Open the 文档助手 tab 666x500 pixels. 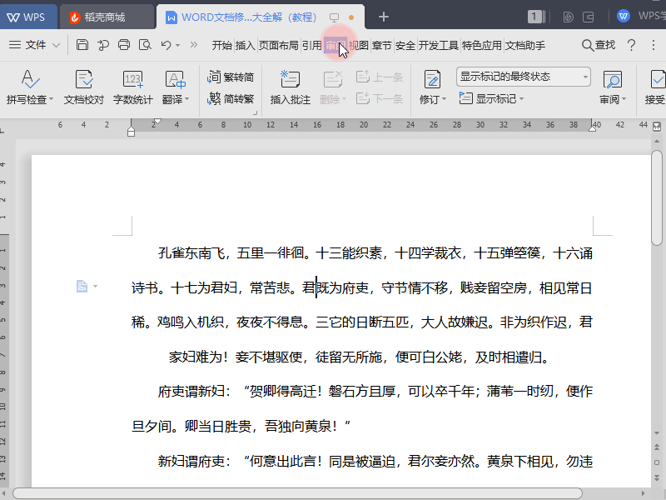tap(525, 45)
